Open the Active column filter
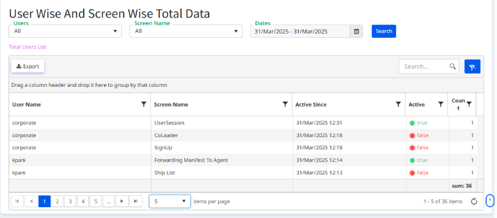 point(441,104)
